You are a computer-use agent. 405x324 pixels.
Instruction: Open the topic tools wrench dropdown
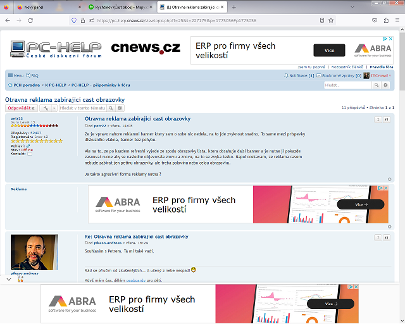47,108
